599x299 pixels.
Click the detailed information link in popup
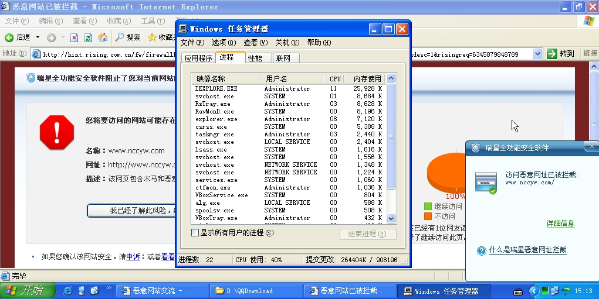click(560, 224)
